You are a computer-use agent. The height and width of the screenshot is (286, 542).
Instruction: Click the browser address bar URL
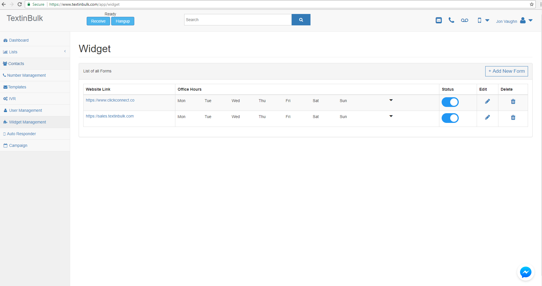(x=84, y=4)
